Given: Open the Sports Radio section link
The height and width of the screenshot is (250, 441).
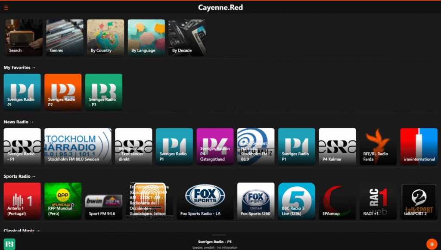Looking at the screenshot, I should coord(20,176).
